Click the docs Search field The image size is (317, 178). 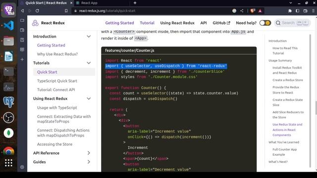pos(292,23)
